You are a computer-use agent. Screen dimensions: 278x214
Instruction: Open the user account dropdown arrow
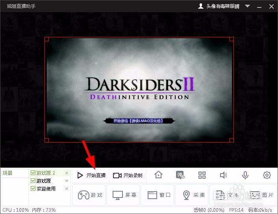click(x=248, y=6)
